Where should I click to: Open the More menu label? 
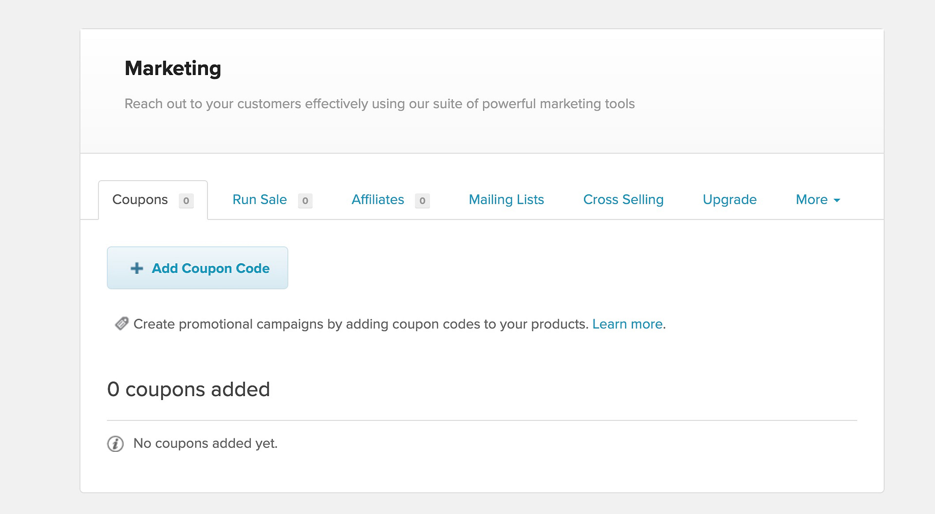(811, 200)
